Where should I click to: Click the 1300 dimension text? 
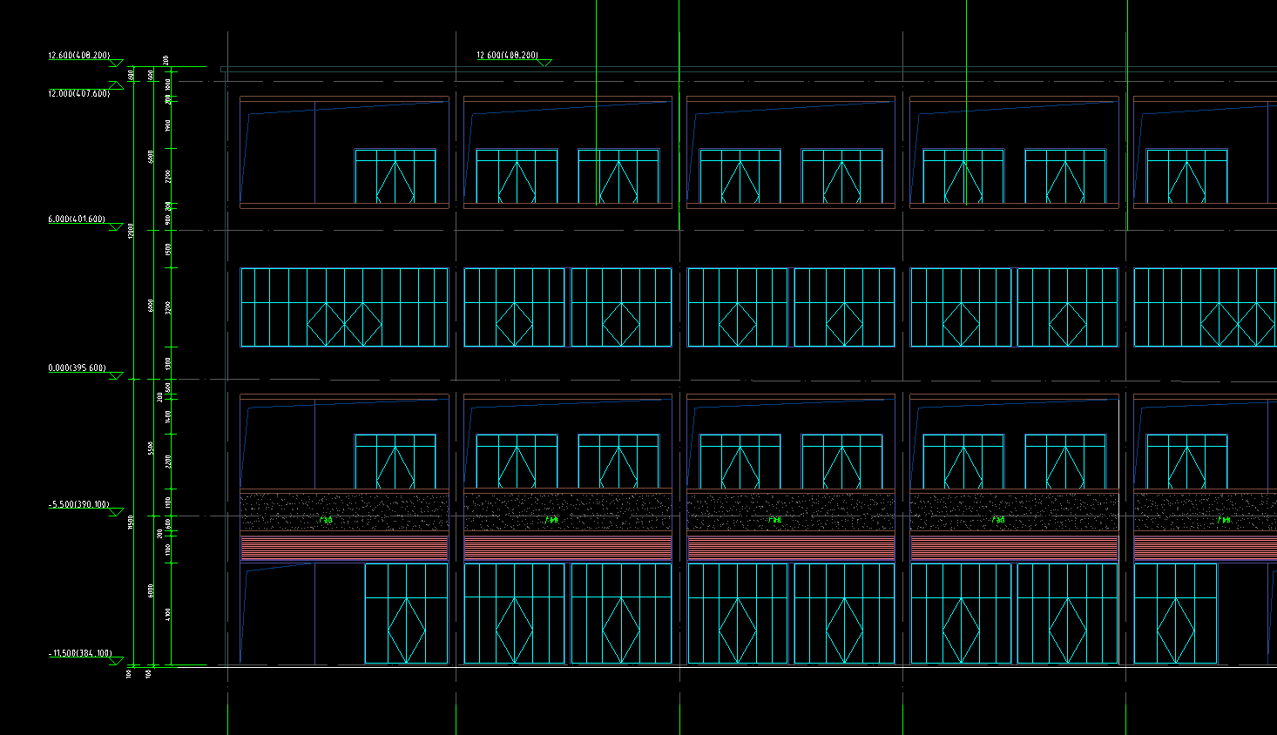pos(167,363)
